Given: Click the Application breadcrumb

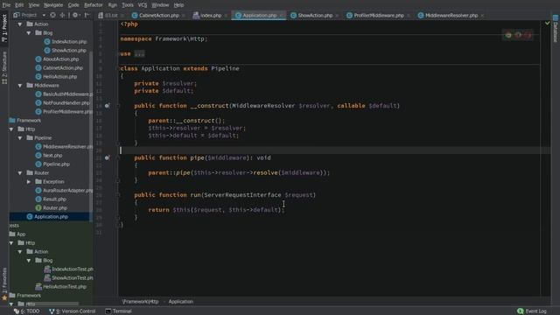Looking at the screenshot, I should (181, 302).
